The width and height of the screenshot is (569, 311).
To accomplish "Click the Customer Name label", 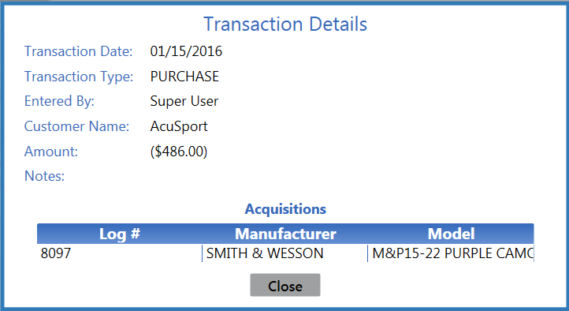I will pos(76,126).
